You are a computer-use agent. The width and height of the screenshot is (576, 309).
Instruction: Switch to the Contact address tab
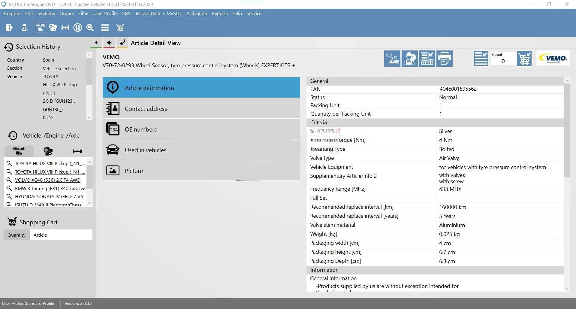click(201, 108)
